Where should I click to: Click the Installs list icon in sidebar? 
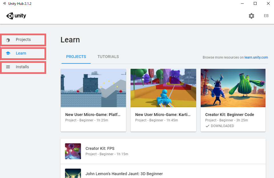[8, 67]
